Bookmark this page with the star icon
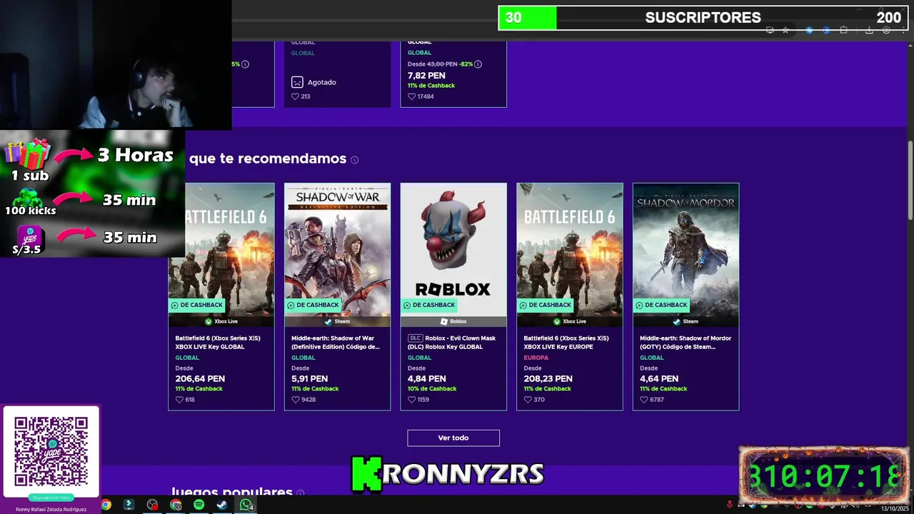 [785, 30]
